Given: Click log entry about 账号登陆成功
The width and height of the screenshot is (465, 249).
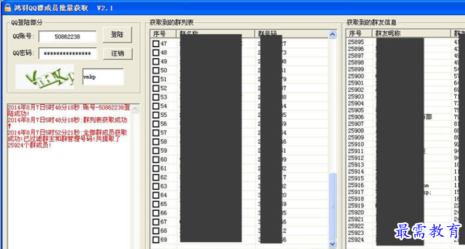Looking at the screenshot, I should (69, 111).
